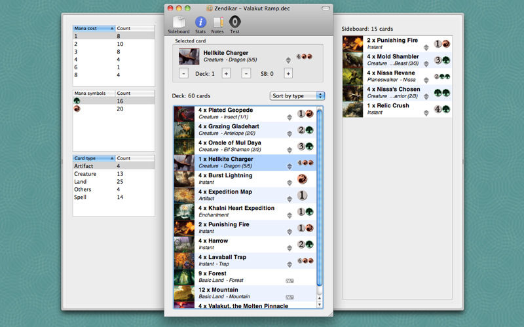Click green mana symbol on Grazing Gladehart
The width and height of the screenshot is (524, 327).
310,130
